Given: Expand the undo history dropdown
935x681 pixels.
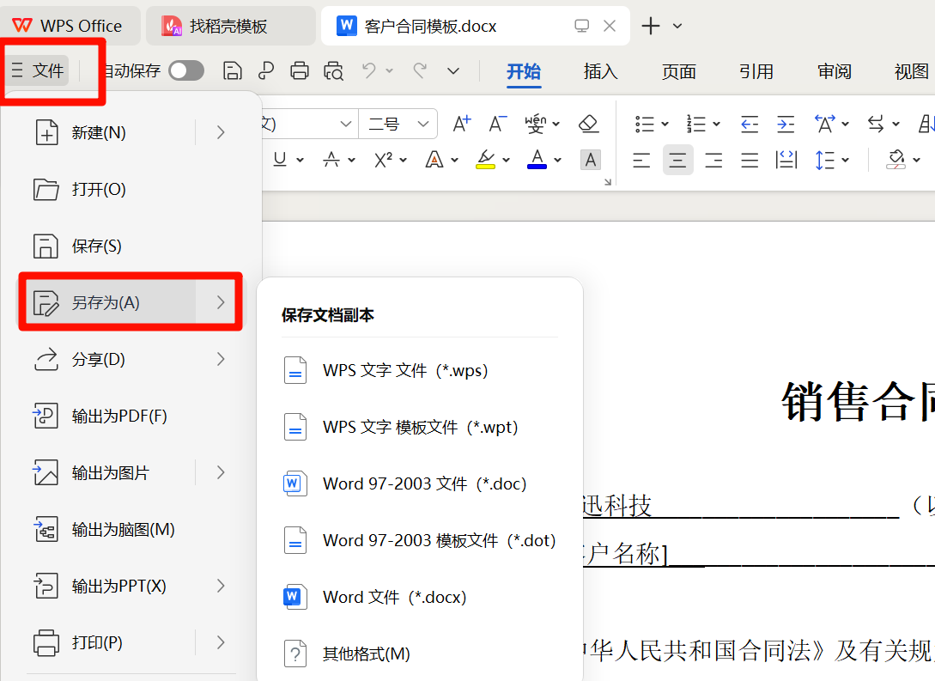Looking at the screenshot, I should [x=389, y=70].
